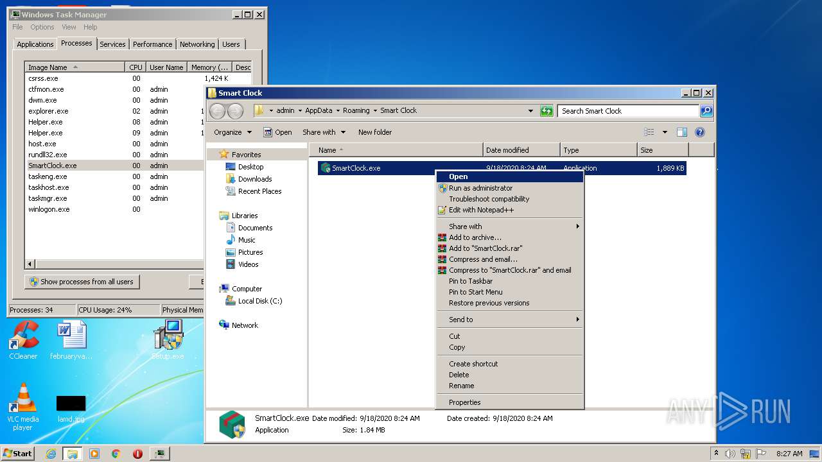Select SmartClock.exe file icon in list
This screenshot has height=462, width=822.
click(326, 168)
